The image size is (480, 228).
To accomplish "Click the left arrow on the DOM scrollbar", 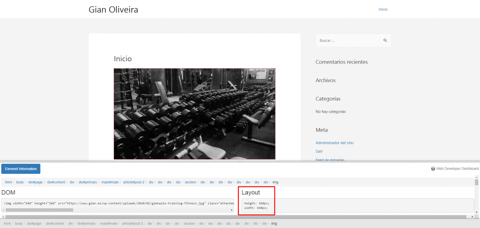I will (3, 210).
